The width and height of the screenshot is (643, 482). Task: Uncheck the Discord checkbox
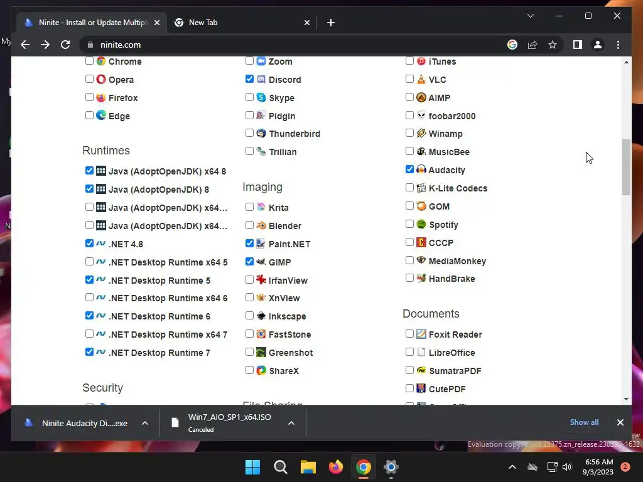[x=249, y=78]
